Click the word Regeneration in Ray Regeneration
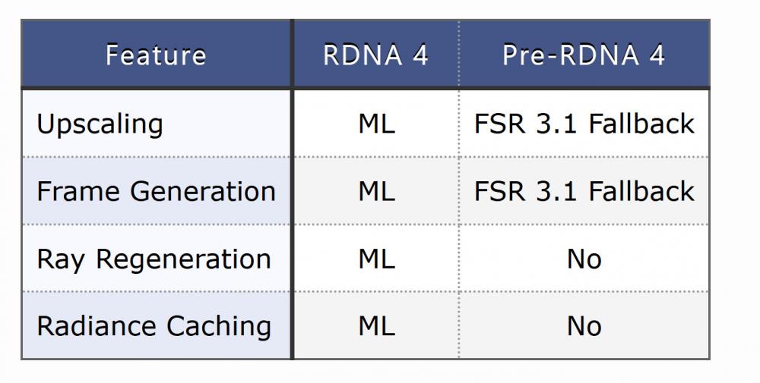 point(183,259)
